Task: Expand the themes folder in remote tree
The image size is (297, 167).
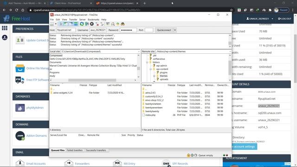Action: (154, 76)
